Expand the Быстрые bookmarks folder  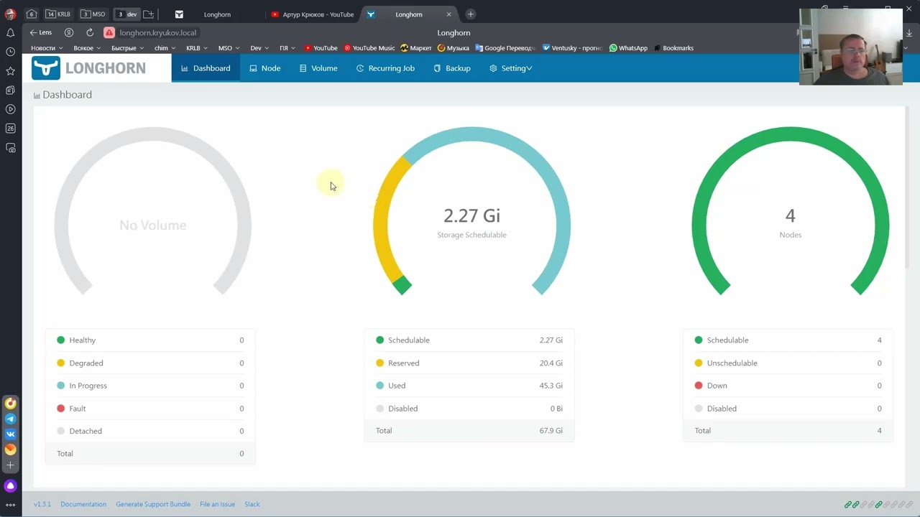point(127,48)
